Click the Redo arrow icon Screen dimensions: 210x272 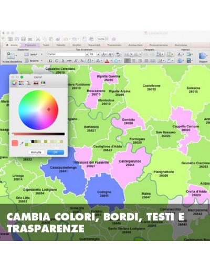(75, 39)
